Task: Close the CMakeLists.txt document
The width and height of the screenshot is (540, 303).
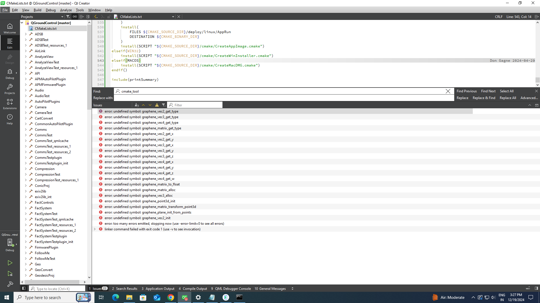Action: pyautogui.click(x=179, y=17)
